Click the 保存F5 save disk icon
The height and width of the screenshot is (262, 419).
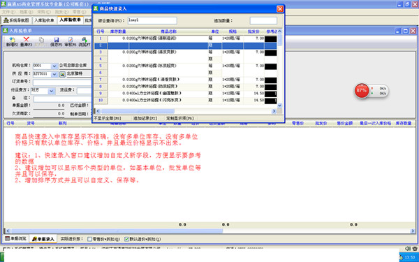pyautogui.click(x=56, y=42)
